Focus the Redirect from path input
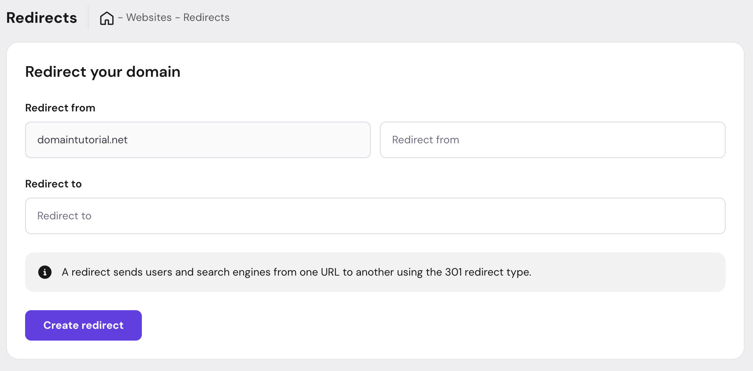753x371 pixels. pos(552,140)
